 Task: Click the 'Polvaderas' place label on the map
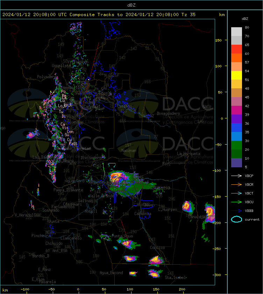click(x=47, y=77)
